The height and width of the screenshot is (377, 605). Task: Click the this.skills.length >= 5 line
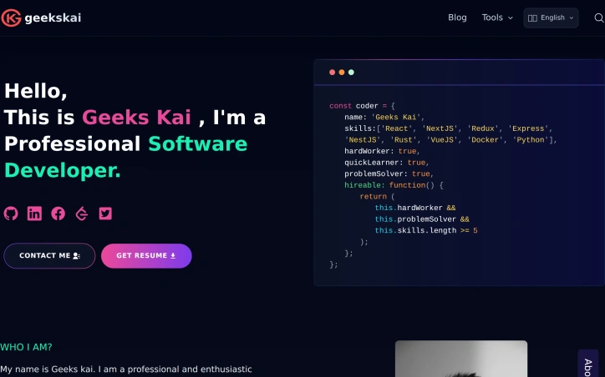(426, 230)
